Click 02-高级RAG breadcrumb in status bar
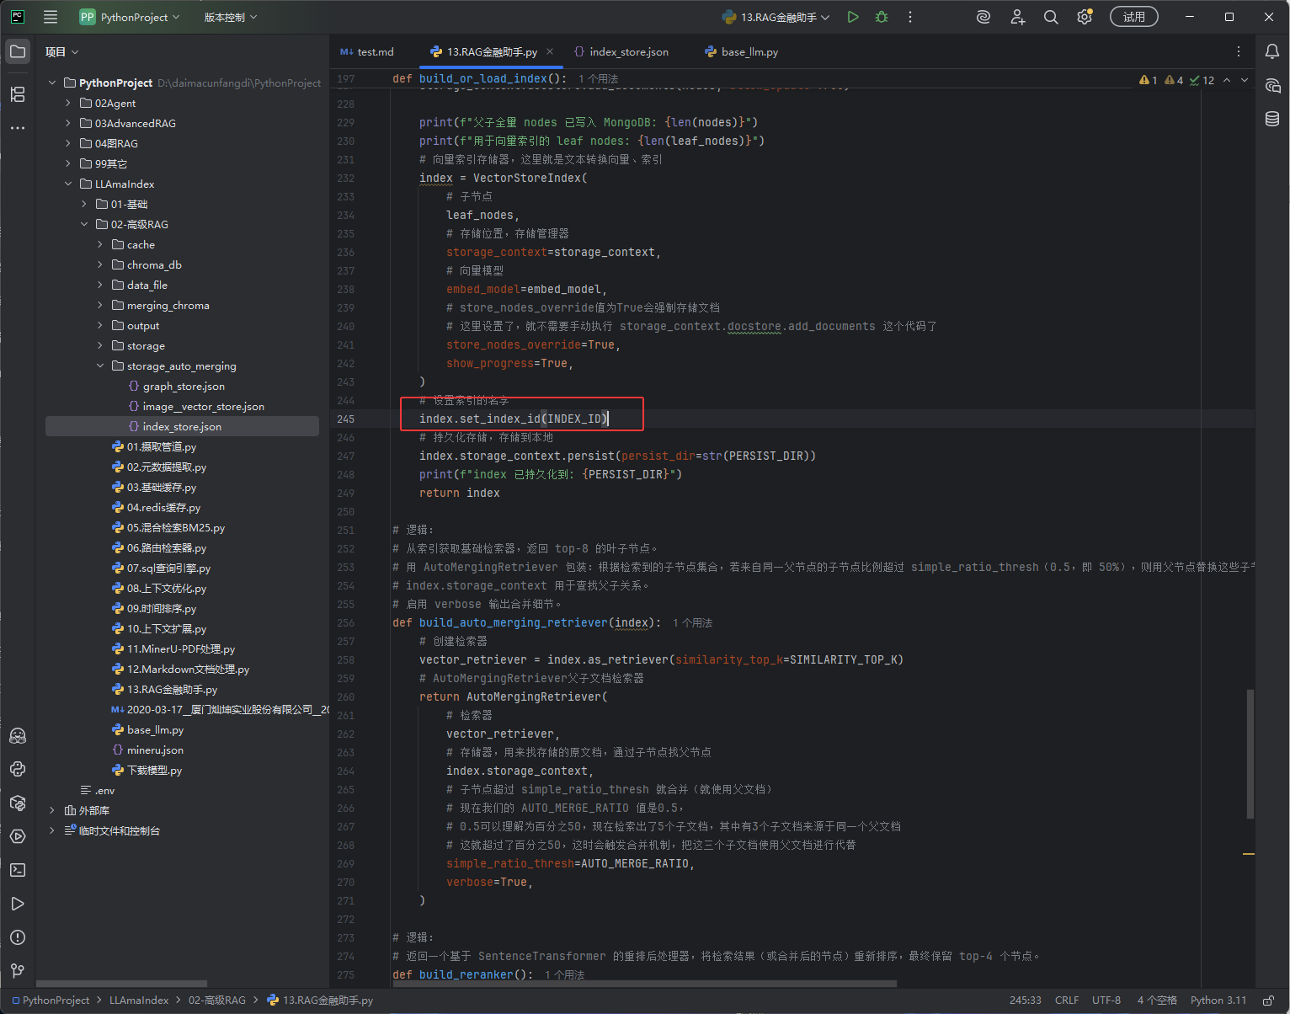 pos(217,1001)
